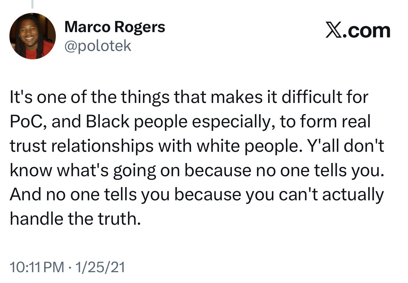Click Marco Rogers' profile avatar photo

click(32, 36)
